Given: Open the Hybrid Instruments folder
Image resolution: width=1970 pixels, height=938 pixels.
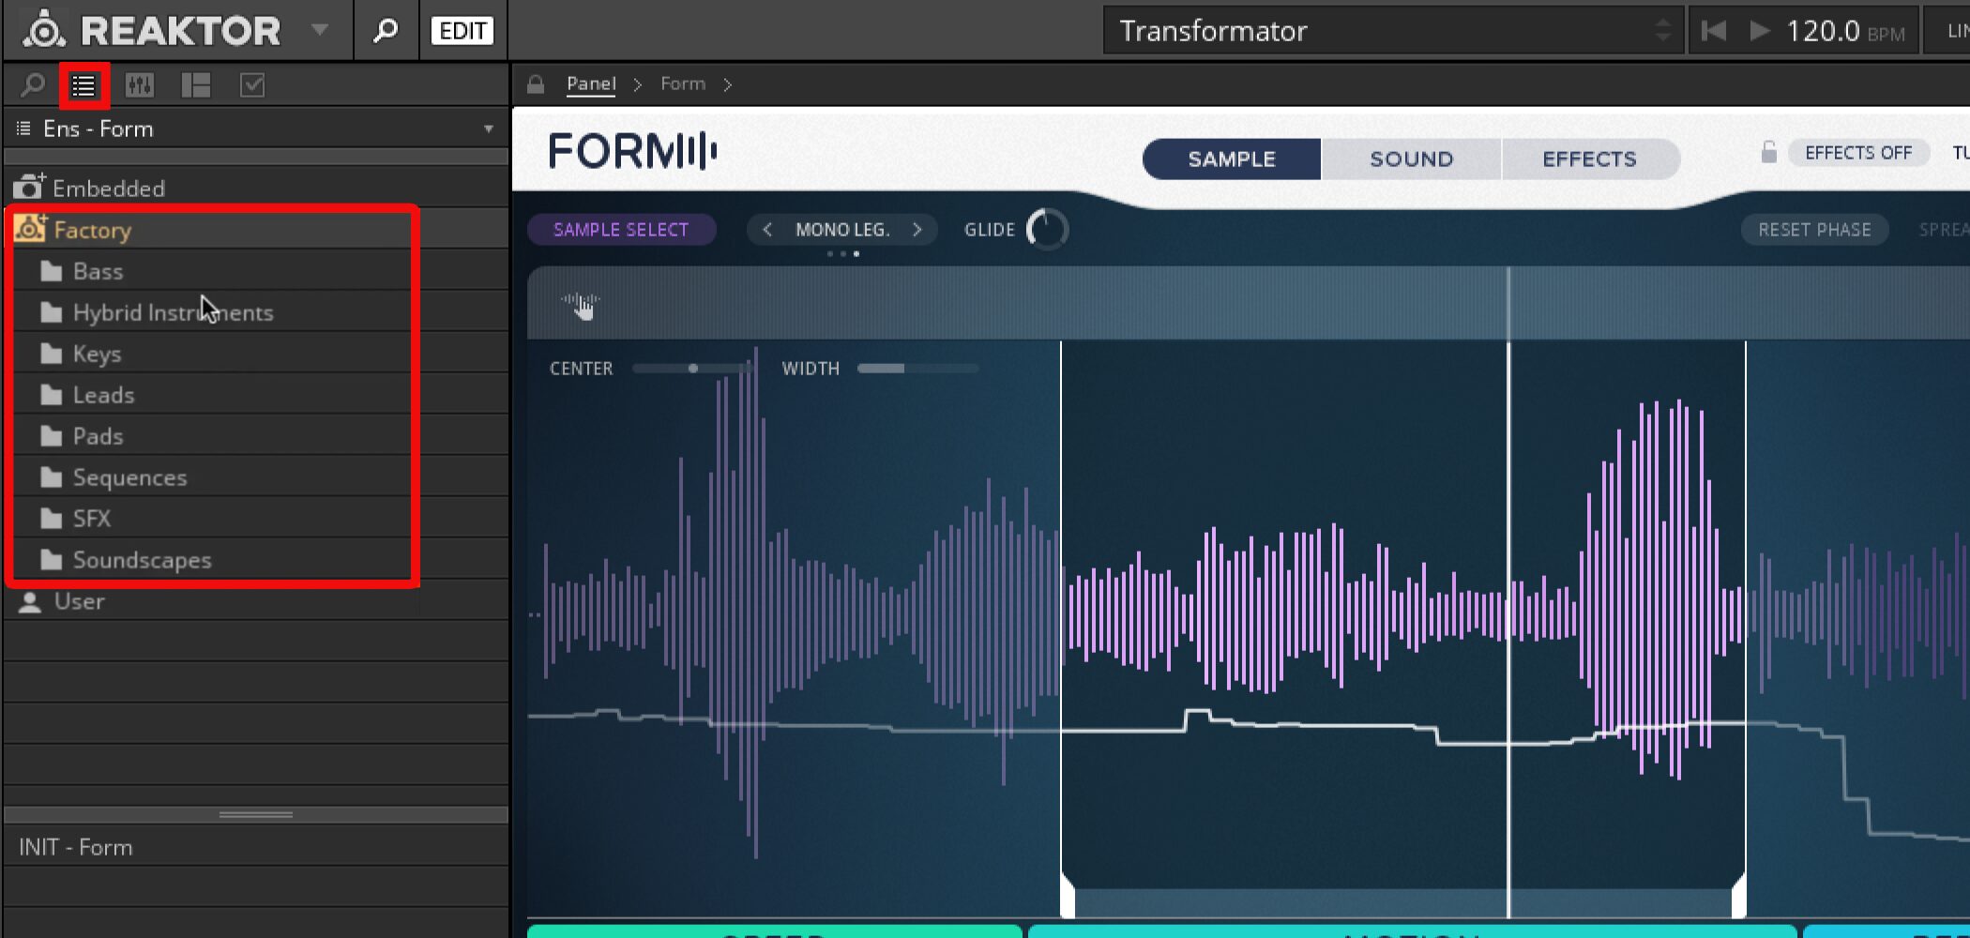Looking at the screenshot, I should coord(256,312).
